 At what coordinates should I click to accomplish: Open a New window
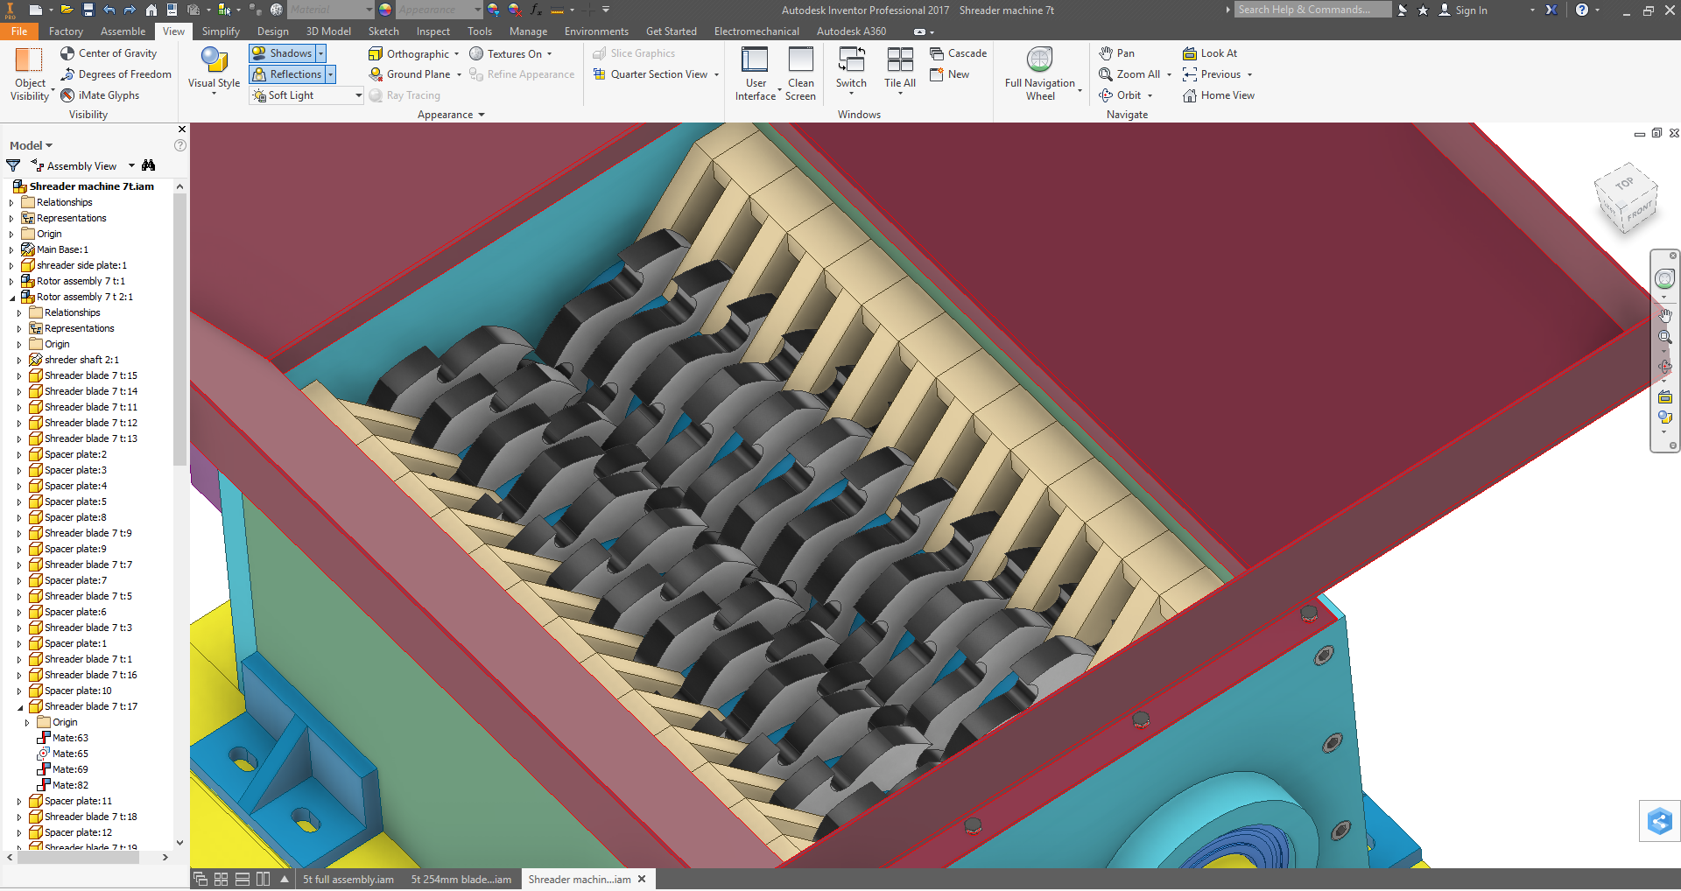pyautogui.click(x=950, y=74)
